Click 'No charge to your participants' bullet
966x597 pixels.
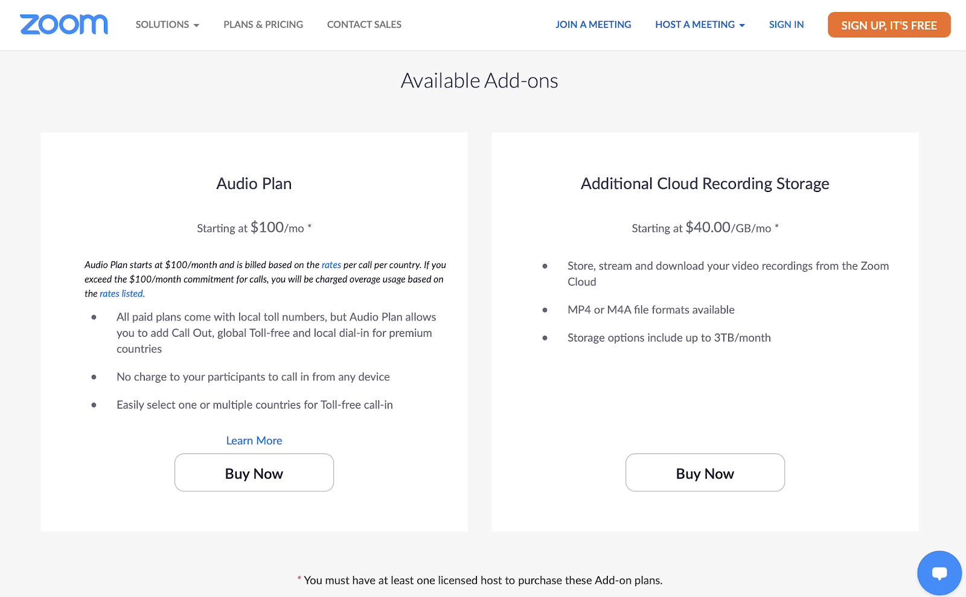(x=253, y=377)
